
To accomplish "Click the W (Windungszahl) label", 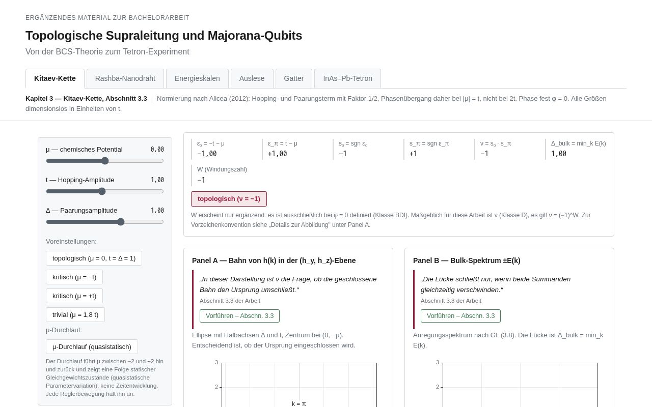I will click(x=222, y=169).
